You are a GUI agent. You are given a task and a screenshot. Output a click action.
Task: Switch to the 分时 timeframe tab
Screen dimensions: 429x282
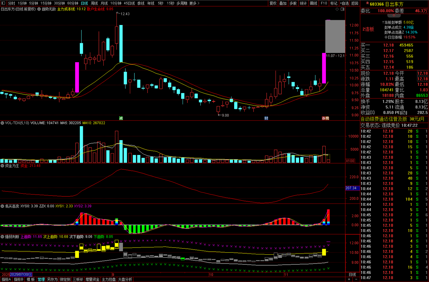[x=12, y=3]
